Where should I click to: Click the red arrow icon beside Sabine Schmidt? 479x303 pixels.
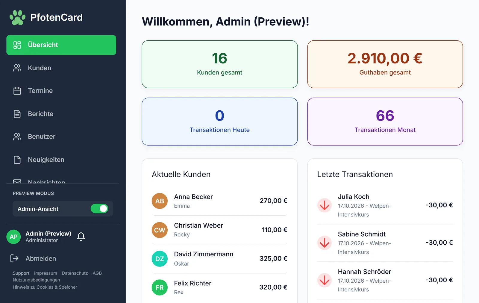tap(325, 243)
